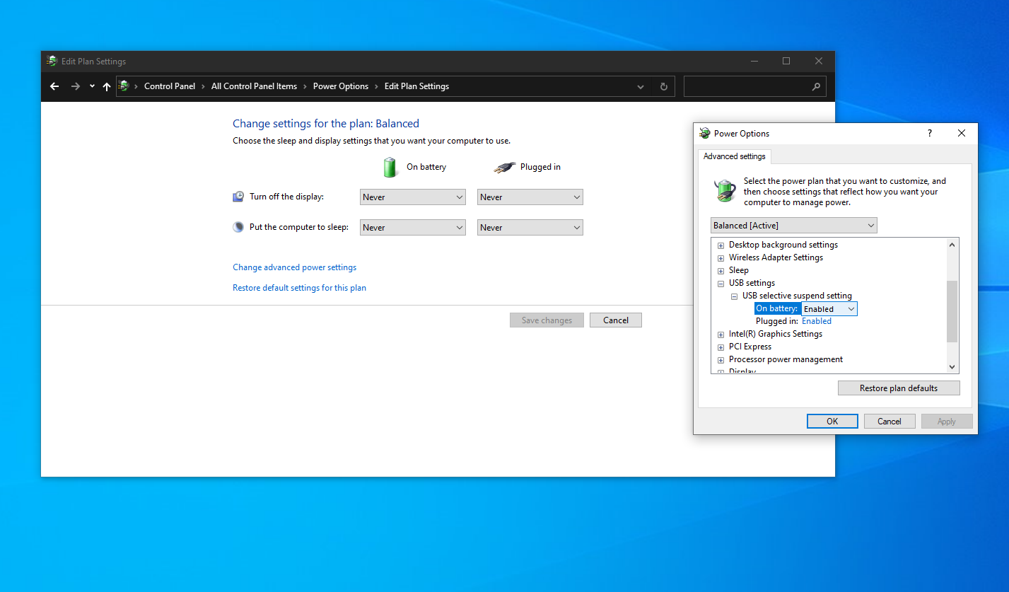The height and width of the screenshot is (592, 1009).
Task: Open address bar history dropdown arrow
Action: (x=641, y=86)
